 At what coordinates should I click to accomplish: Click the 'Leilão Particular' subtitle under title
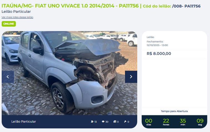click(x=16, y=12)
